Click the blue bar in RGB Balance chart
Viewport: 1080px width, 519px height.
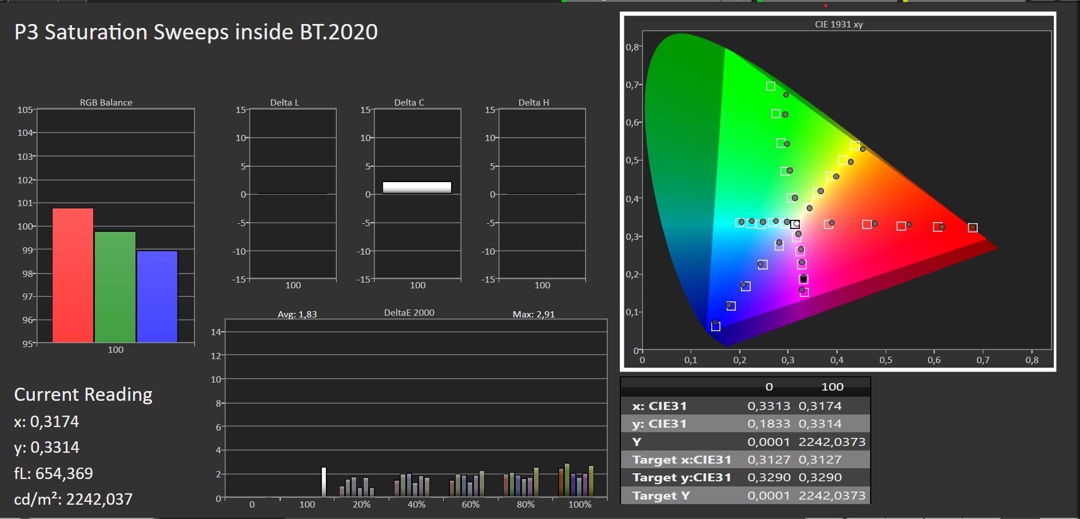click(157, 297)
